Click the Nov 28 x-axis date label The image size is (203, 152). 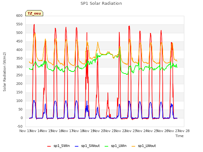tap(184, 131)
